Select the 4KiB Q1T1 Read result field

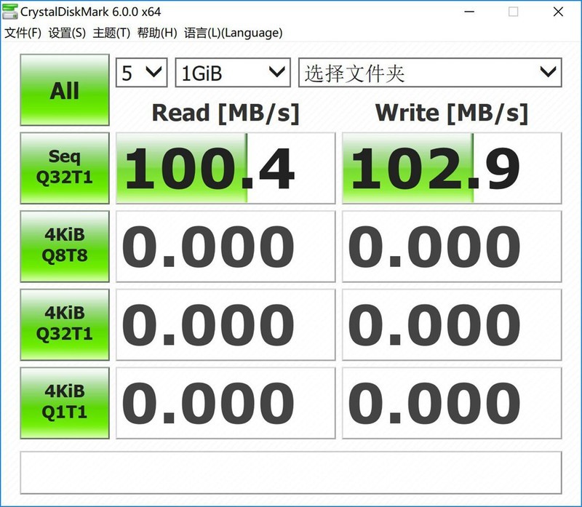pyautogui.click(x=226, y=402)
